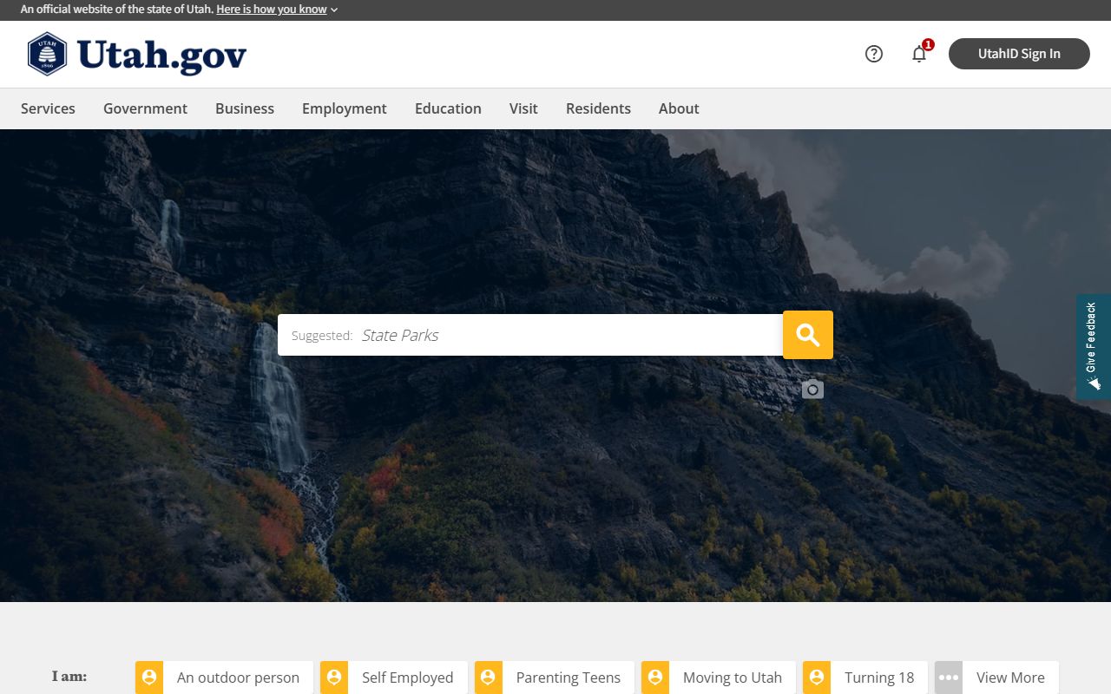Select the Turning 18 label
Screen dimensions: 1111x694
[x=879, y=678]
